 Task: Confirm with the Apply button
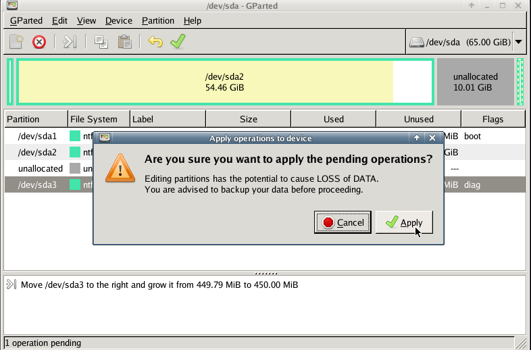404,222
